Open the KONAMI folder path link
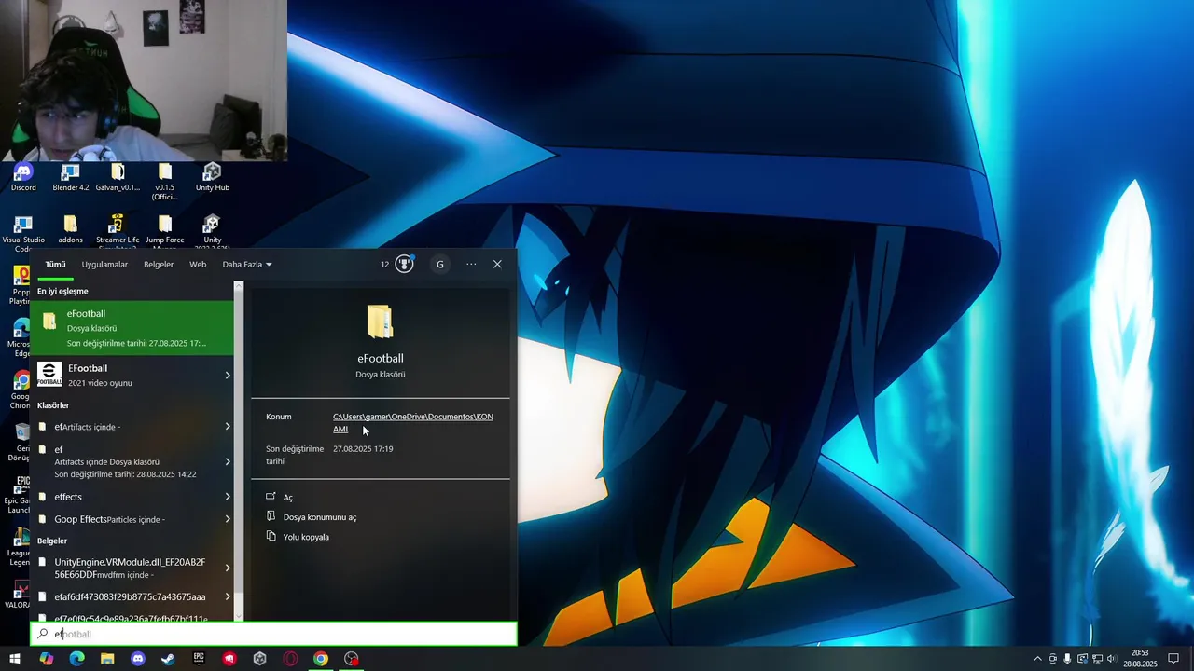Screen dimensions: 1194x671 click(x=412, y=422)
